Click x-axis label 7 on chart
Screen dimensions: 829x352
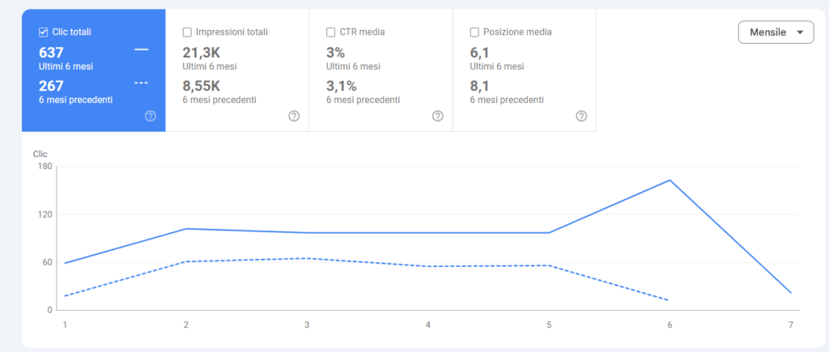pyautogui.click(x=791, y=324)
